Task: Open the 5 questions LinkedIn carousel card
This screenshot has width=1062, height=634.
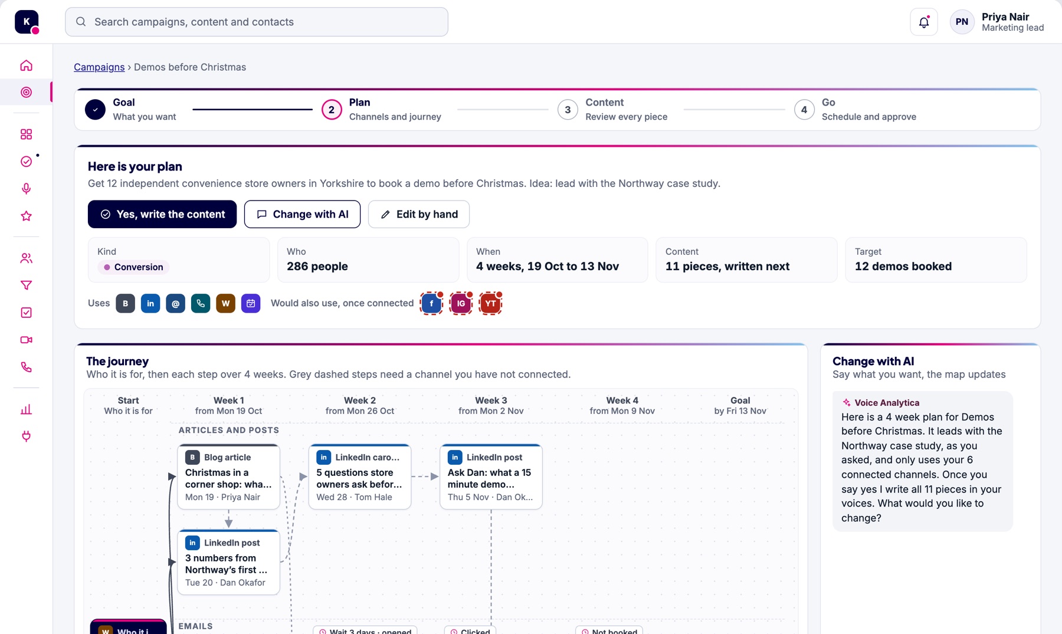Action: (360, 477)
